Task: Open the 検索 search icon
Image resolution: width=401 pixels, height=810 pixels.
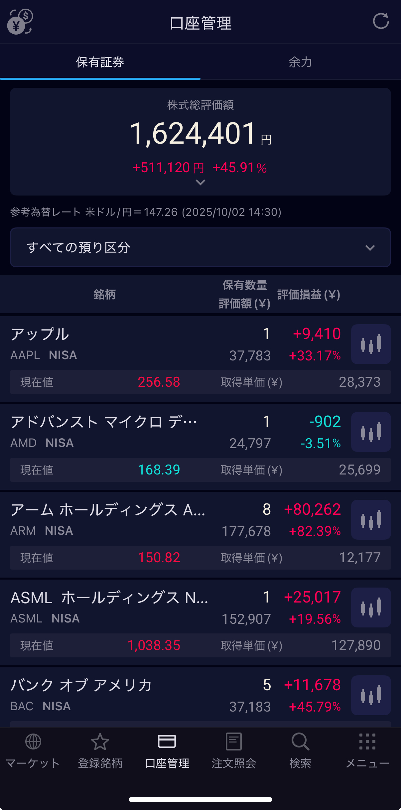Action: pos(300,748)
